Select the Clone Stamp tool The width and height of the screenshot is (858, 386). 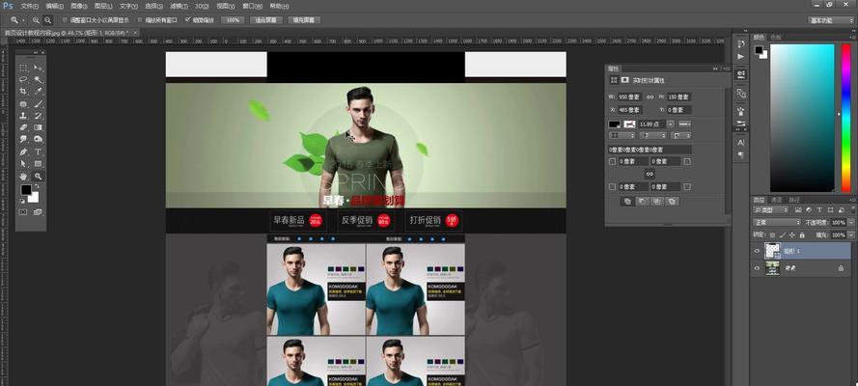pos(23,116)
